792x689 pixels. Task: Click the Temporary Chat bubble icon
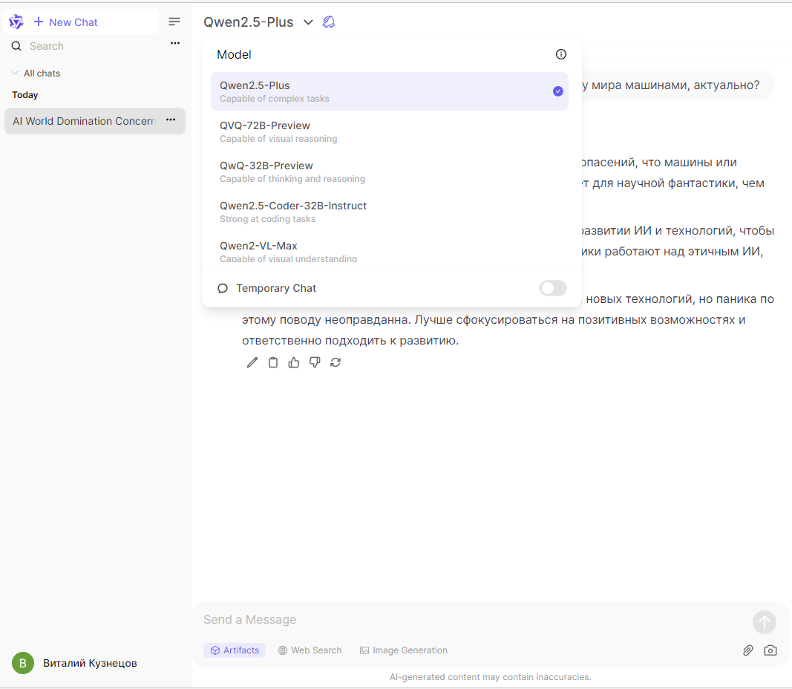click(x=223, y=288)
